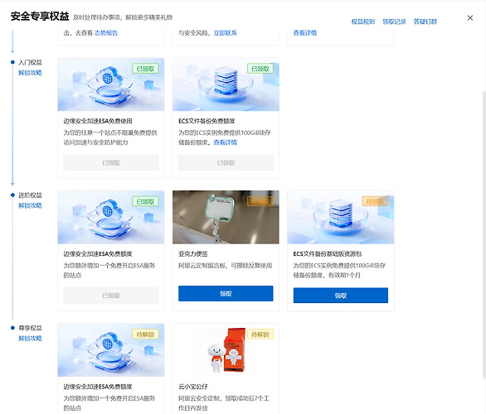Open the 答疑钉群 link

(x=425, y=22)
